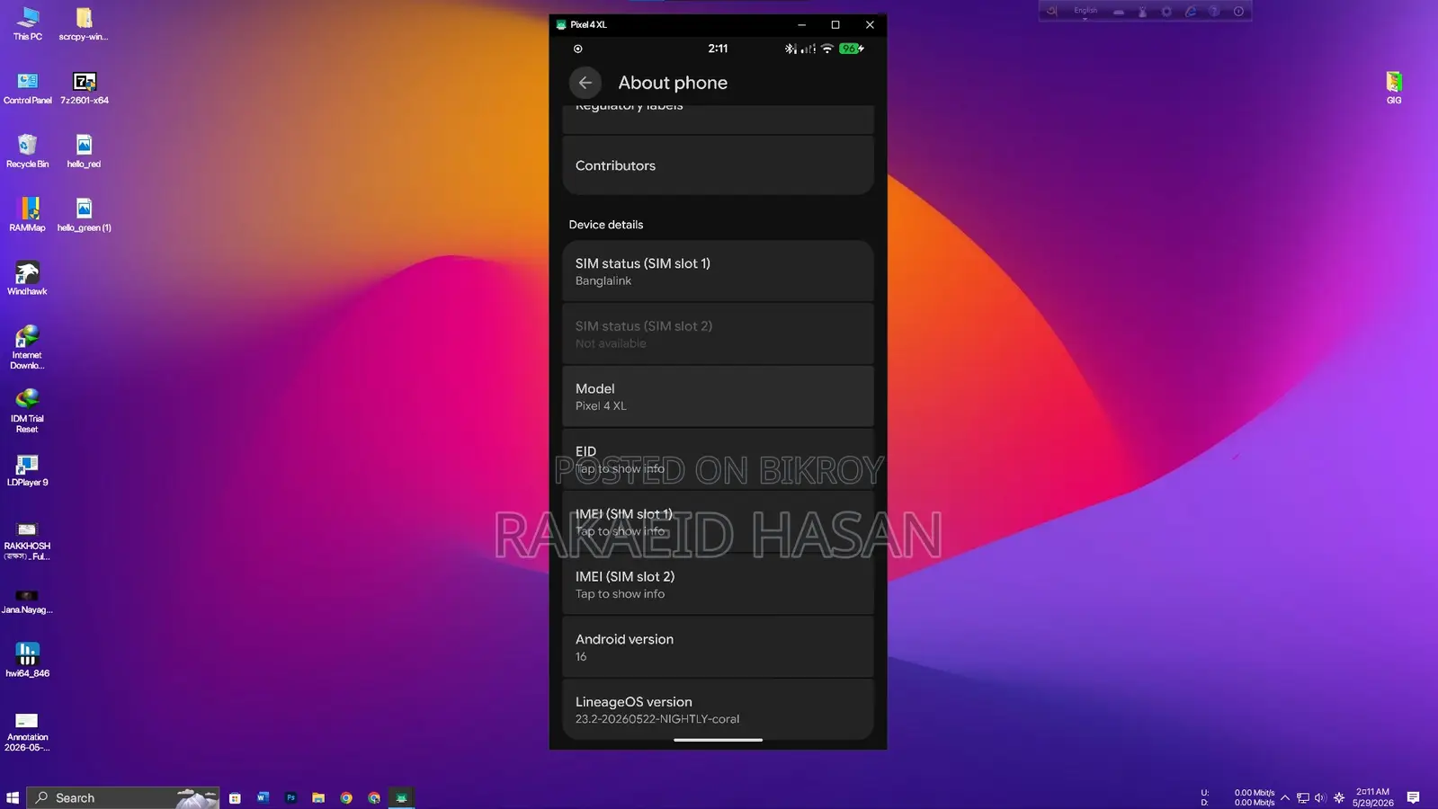Viewport: 1438px width, 809px height.
Task: Launch Word from the taskbar
Action: tap(263, 797)
